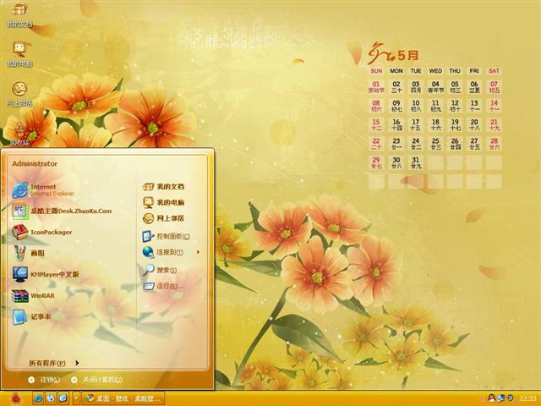Image resolution: width=541 pixels, height=406 pixels.
Task: Open 我的电脑 in start menu right column
Action: (x=163, y=202)
